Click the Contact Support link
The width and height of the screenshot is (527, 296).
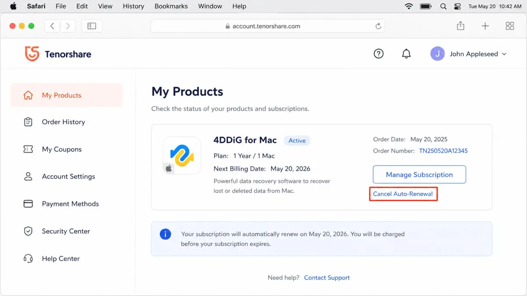coord(327,278)
